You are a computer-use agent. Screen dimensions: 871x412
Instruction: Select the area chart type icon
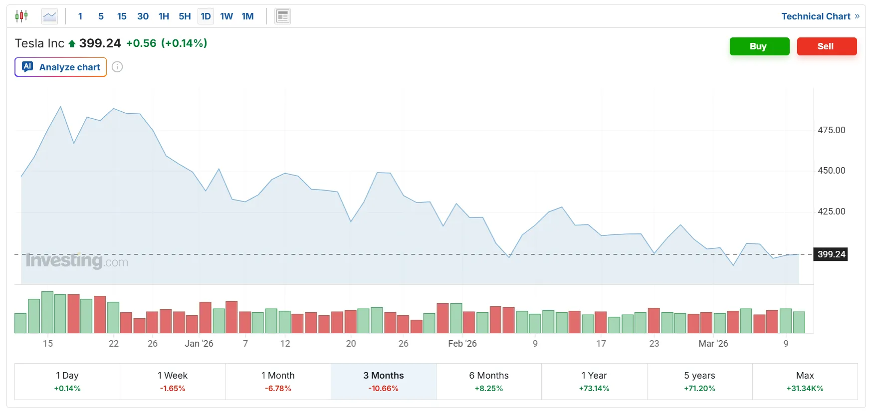tap(49, 16)
